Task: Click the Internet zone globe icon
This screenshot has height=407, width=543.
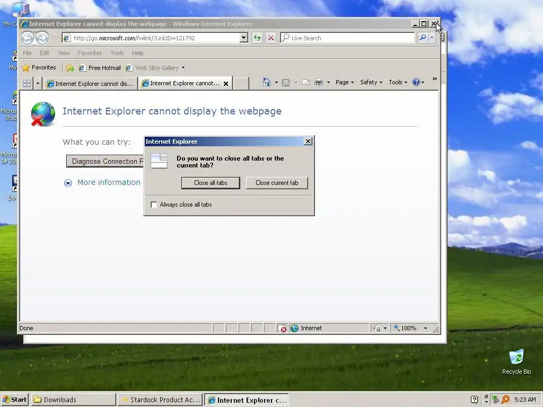Action: 295,328
